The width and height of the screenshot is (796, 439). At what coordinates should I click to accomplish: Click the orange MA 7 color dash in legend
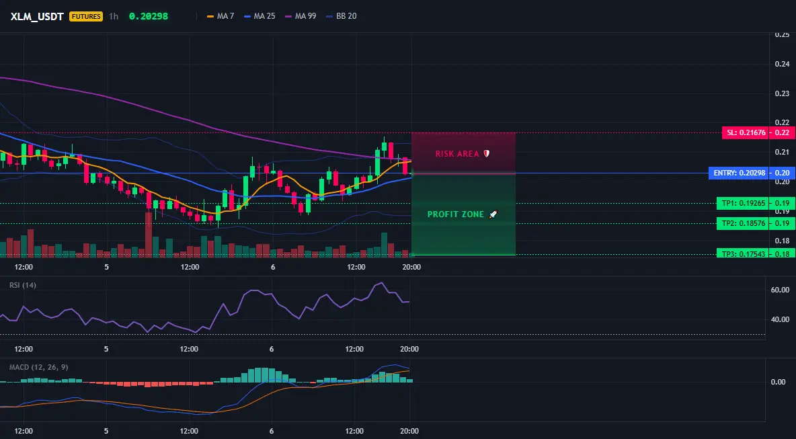[x=210, y=16]
